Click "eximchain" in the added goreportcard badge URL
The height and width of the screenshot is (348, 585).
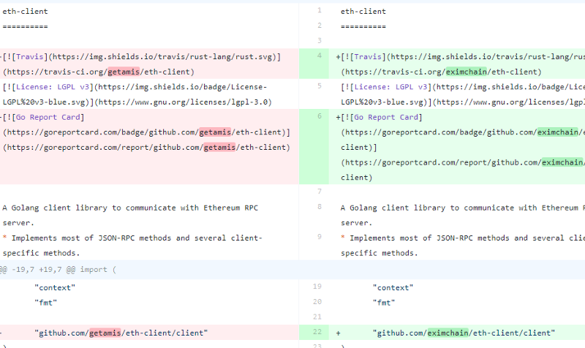pos(558,132)
